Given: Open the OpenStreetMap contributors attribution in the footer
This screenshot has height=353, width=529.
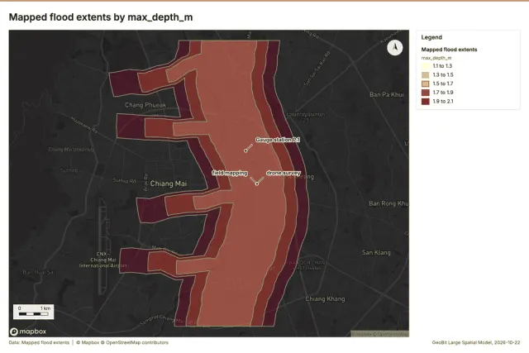Looking at the screenshot, I should pos(135,342).
